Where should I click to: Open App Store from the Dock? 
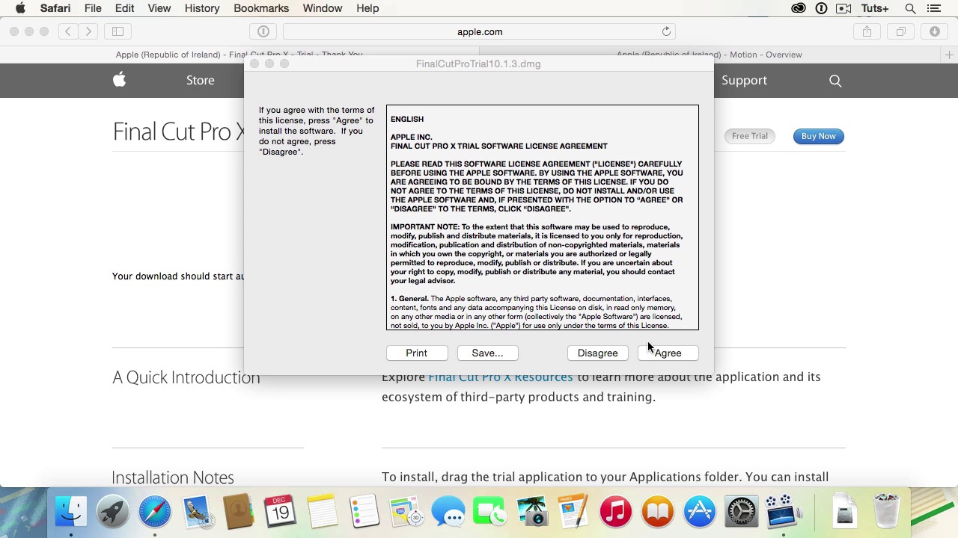tap(700, 512)
